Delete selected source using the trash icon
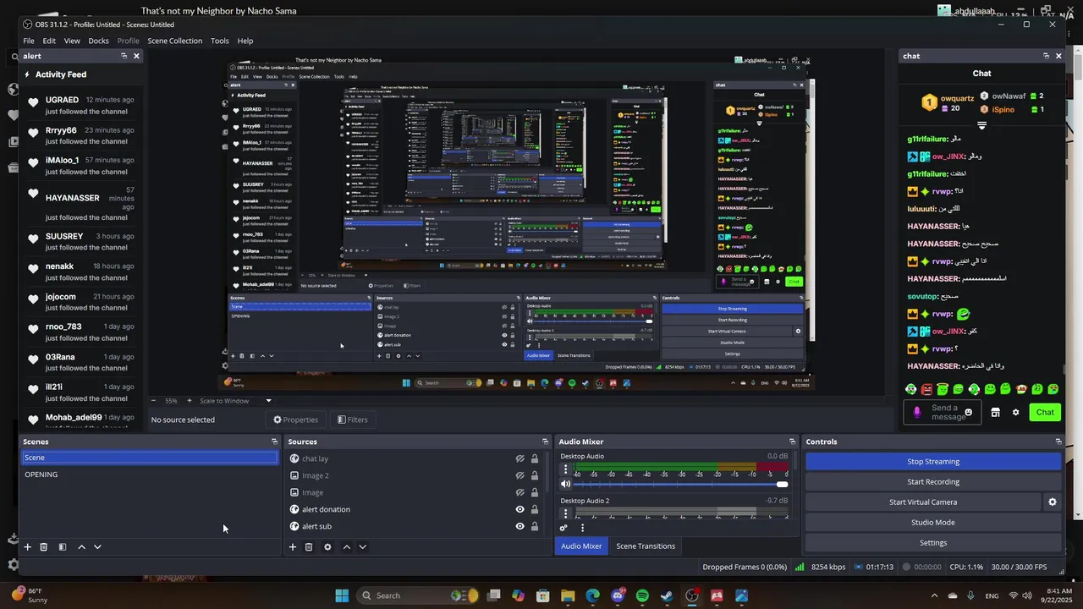 click(309, 547)
